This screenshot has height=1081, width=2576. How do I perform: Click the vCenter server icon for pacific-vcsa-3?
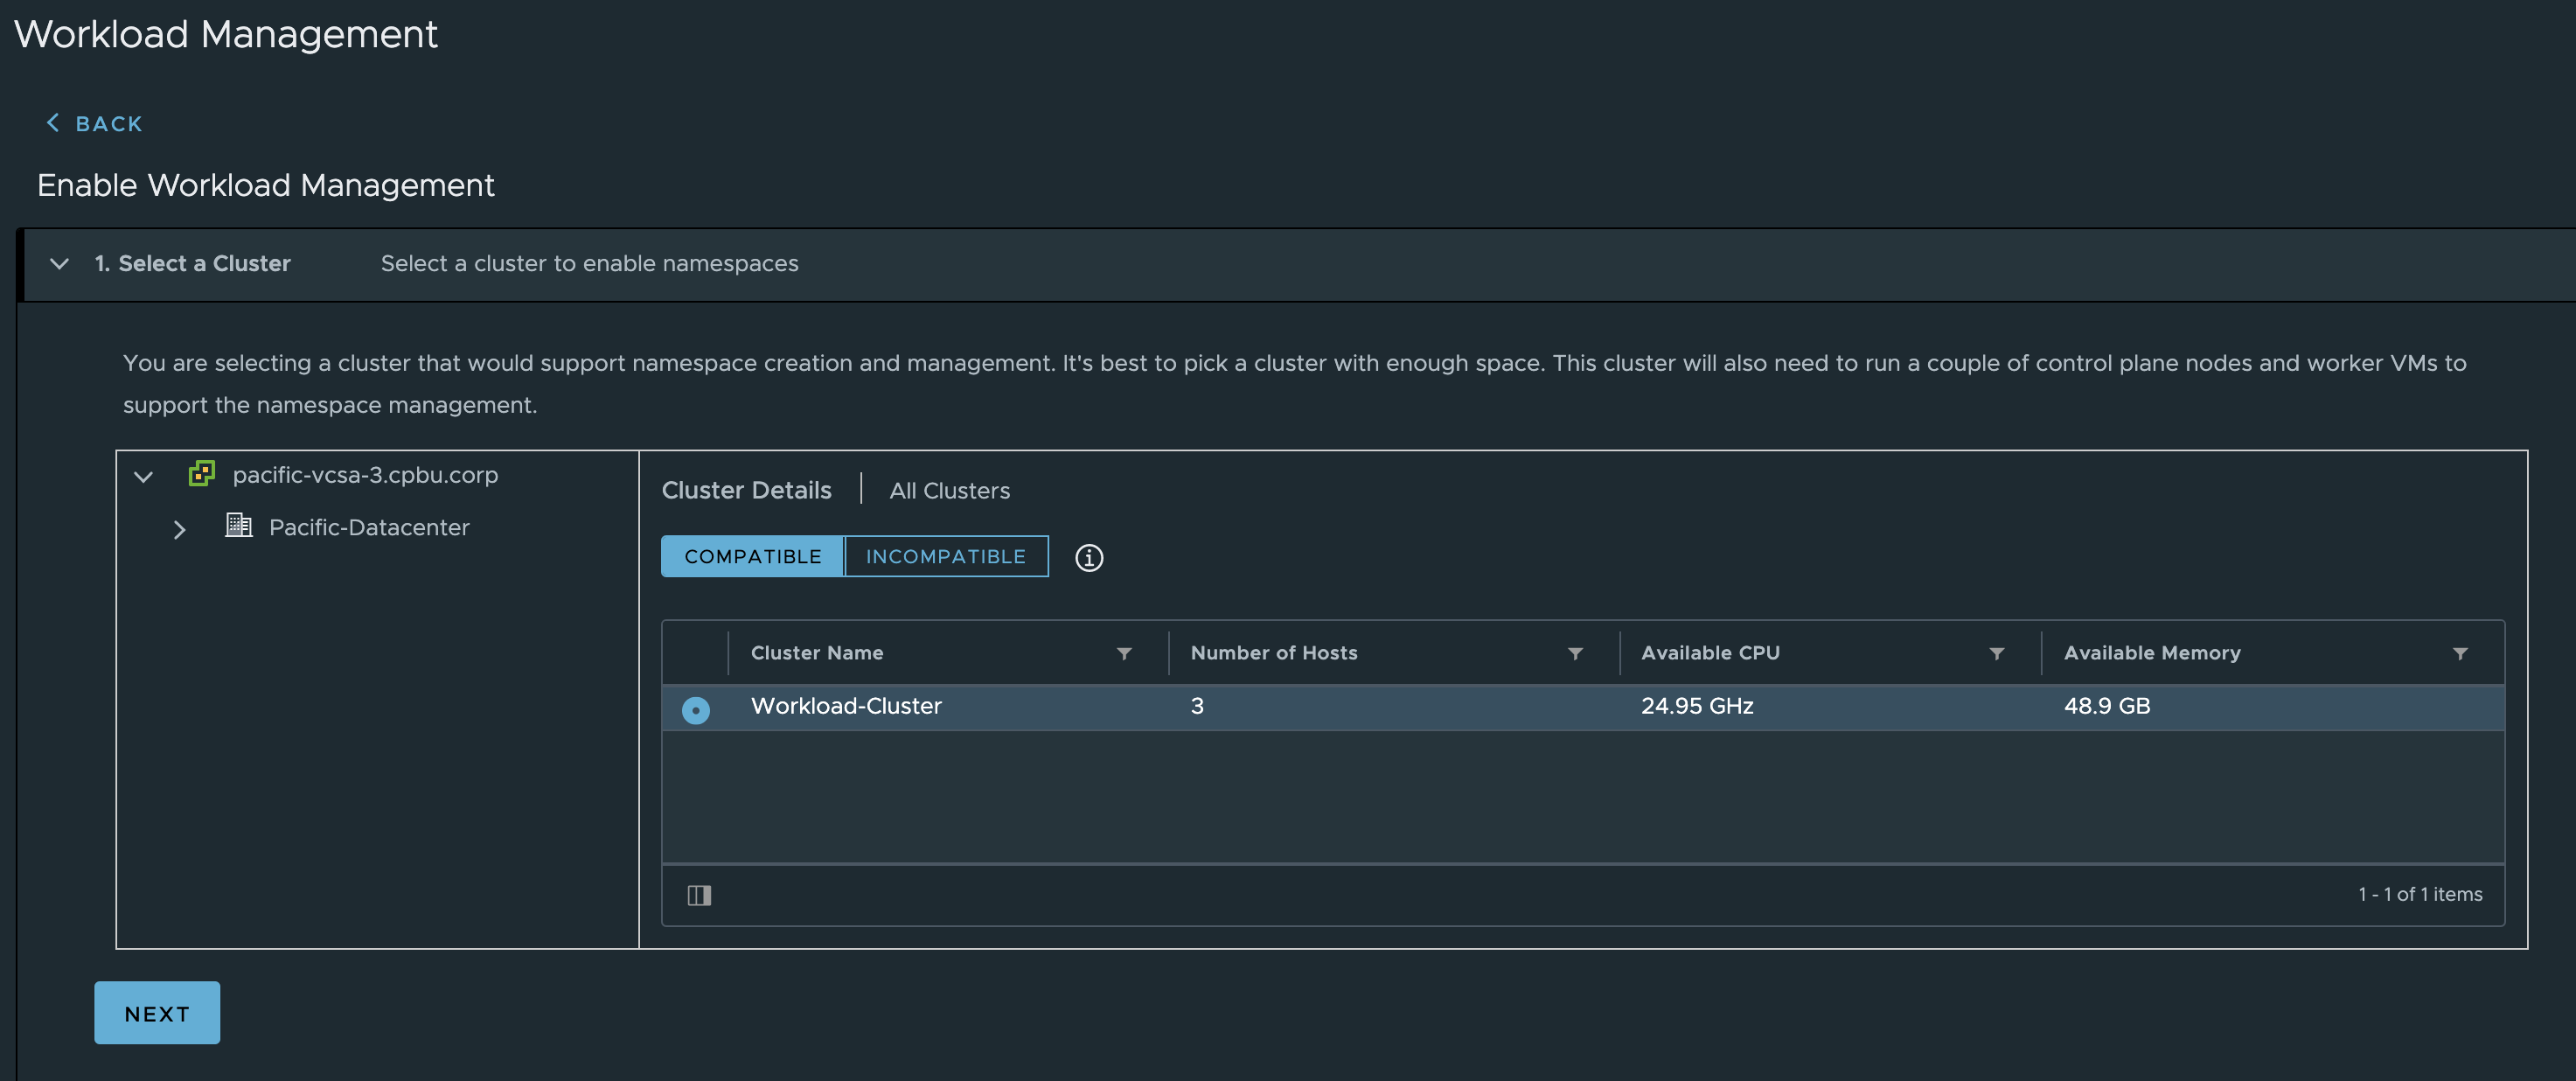coord(202,474)
